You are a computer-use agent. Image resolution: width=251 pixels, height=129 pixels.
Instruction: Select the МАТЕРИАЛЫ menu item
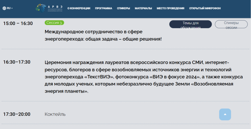click(x=143, y=8)
